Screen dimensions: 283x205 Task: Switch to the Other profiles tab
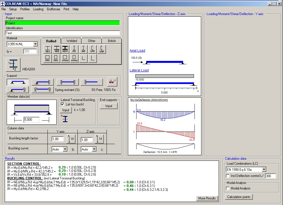pyautogui.click(x=92, y=41)
